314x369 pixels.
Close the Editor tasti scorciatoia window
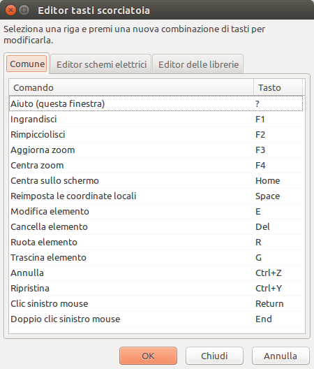[x=10, y=10]
